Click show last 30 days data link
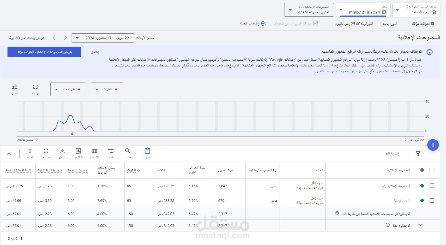This screenshot has width=446, height=245. click(26, 38)
